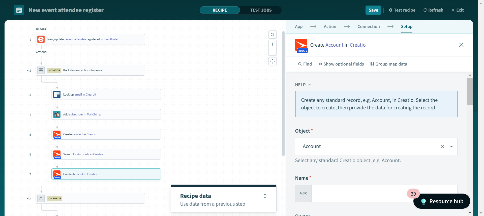This screenshot has height=216, width=484.
Task: Zoom out on the recipe canvas
Action: (273, 52)
